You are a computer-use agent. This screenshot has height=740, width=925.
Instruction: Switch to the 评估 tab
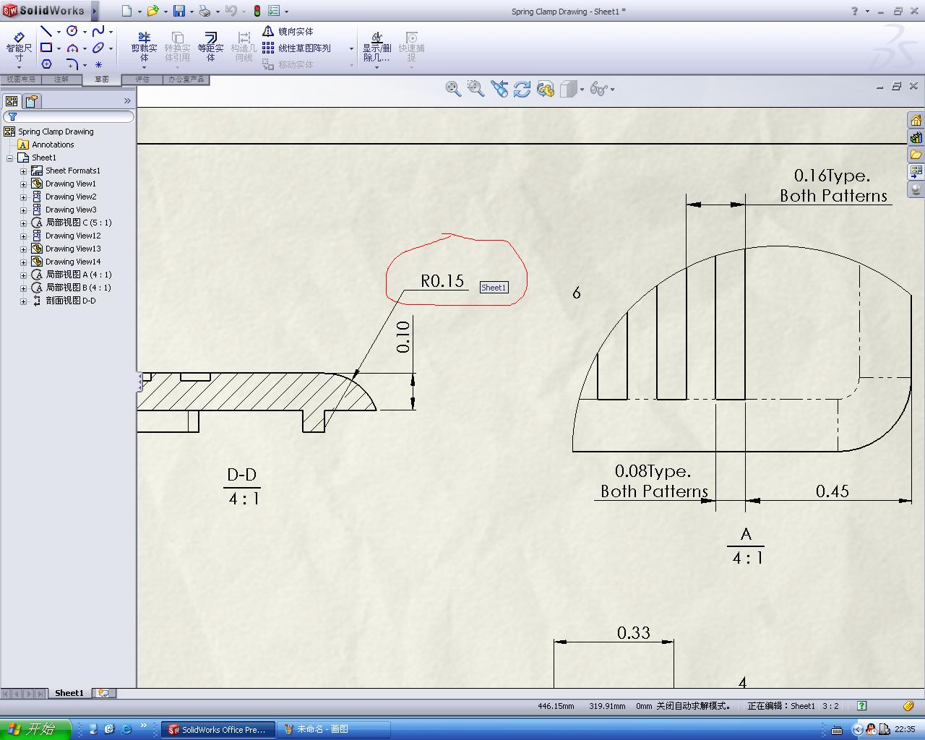[x=142, y=79]
